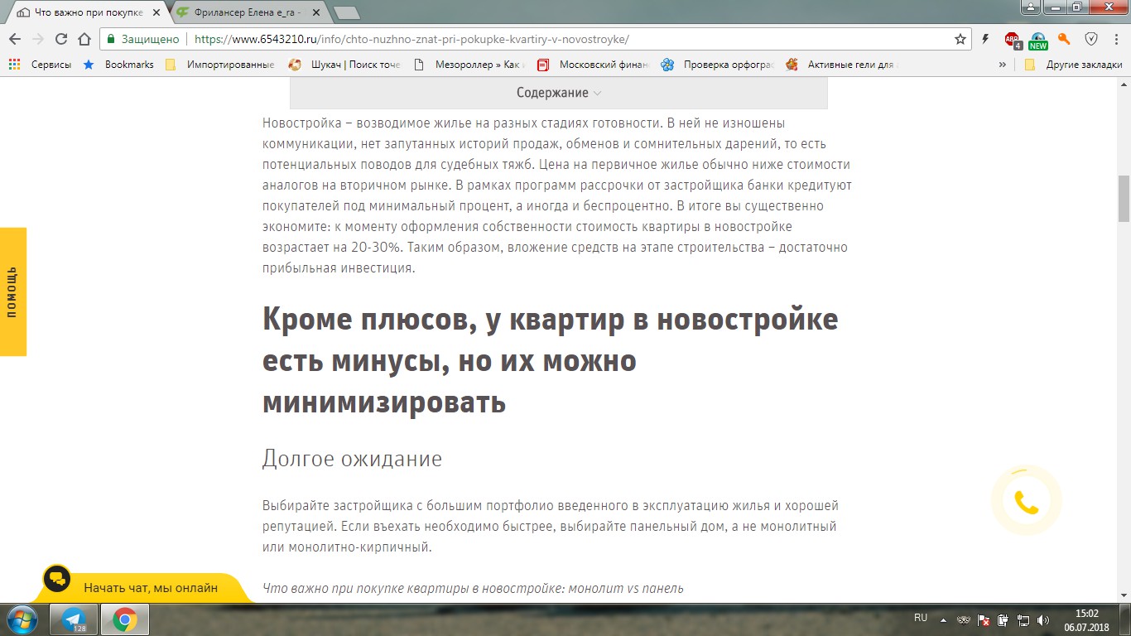Open the 'Шукач | Поиск точе' bookmark
1131x636 pixels.
[344, 65]
